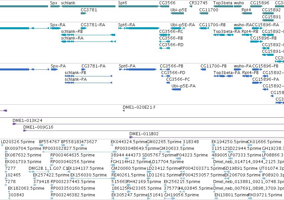Select the EK194250.5prime EST
284x200 pixels.
[213, 145]
